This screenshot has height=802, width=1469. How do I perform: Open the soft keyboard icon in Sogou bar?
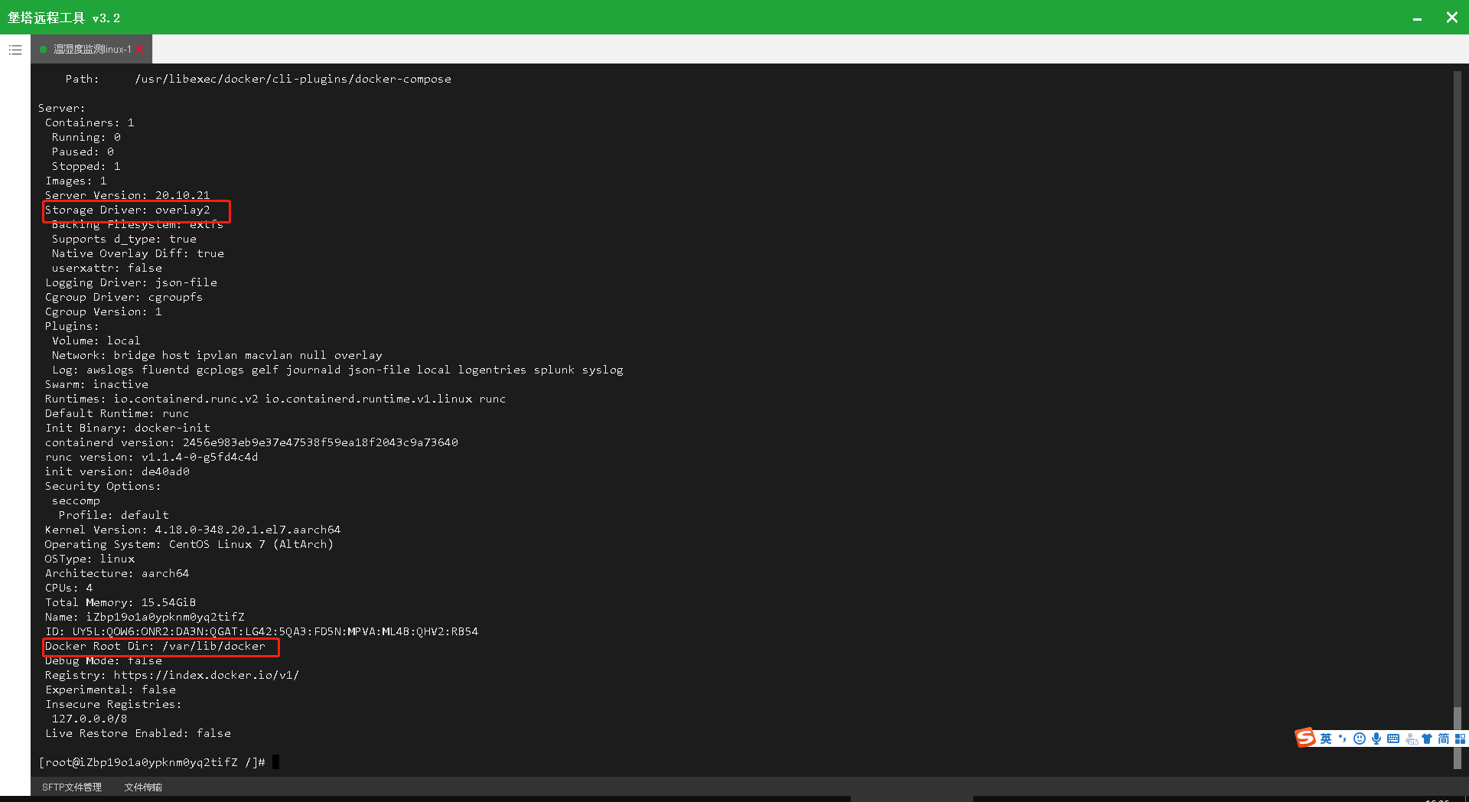(x=1393, y=738)
